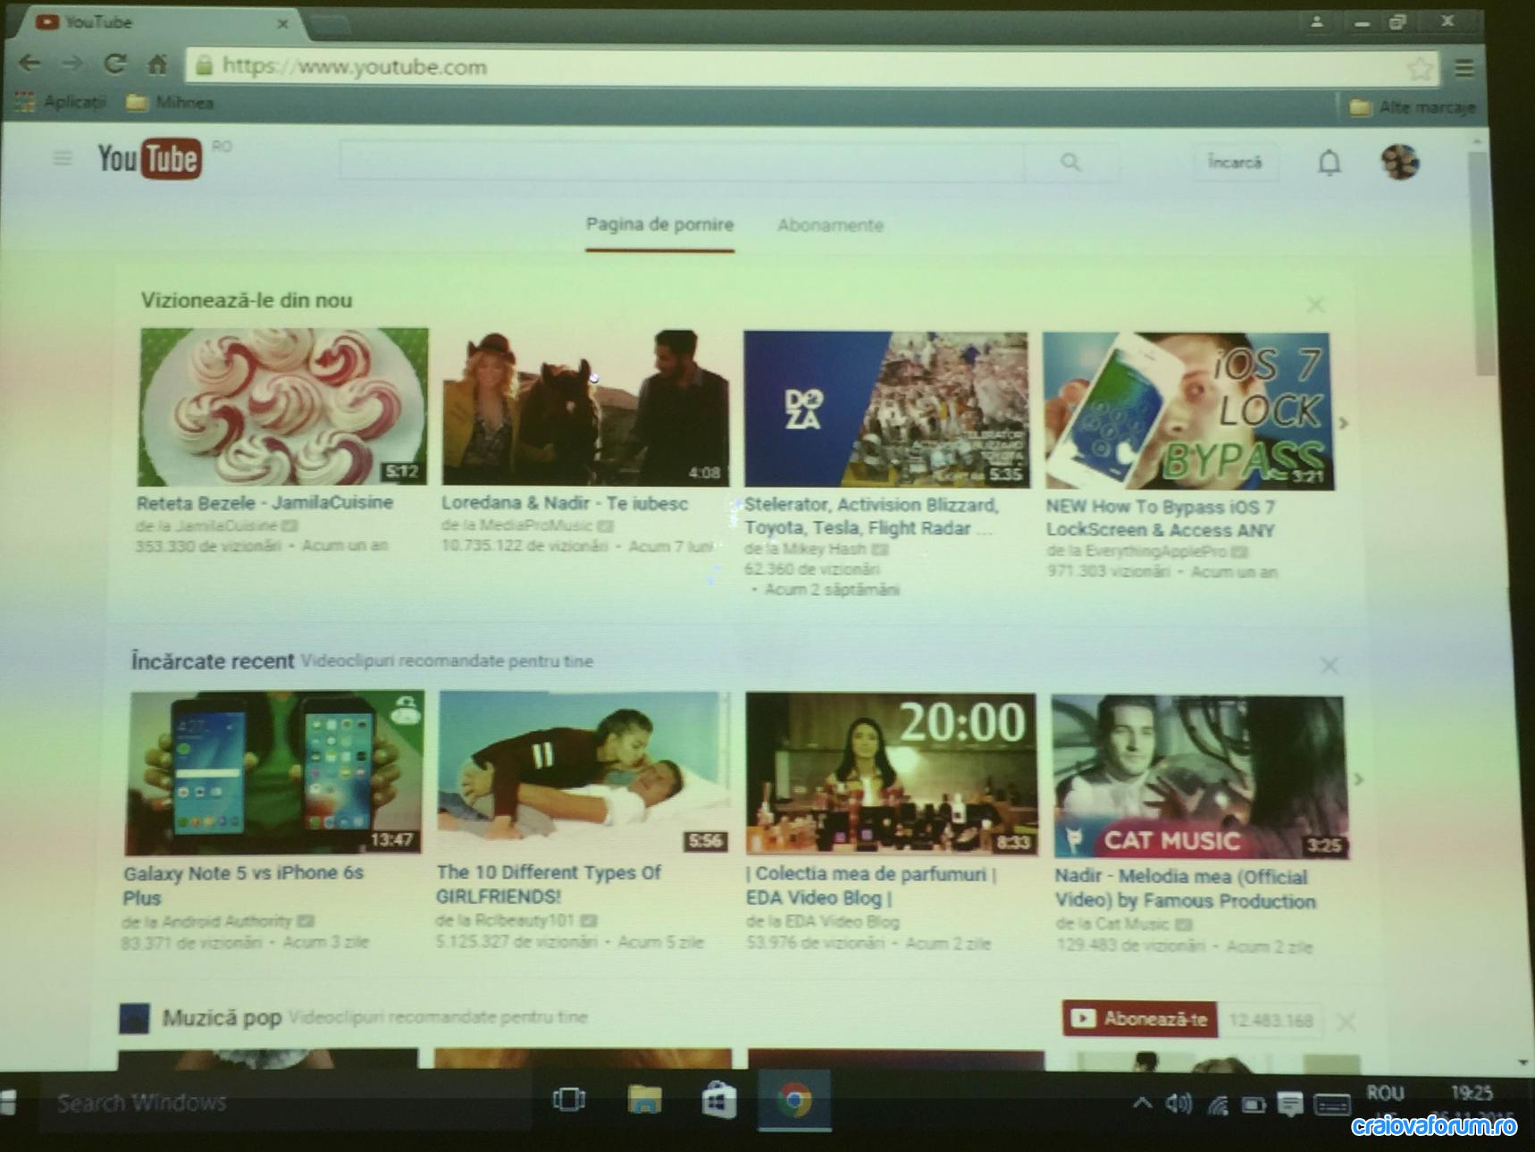Open the Mihnea bookmarks folder

point(170,103)
